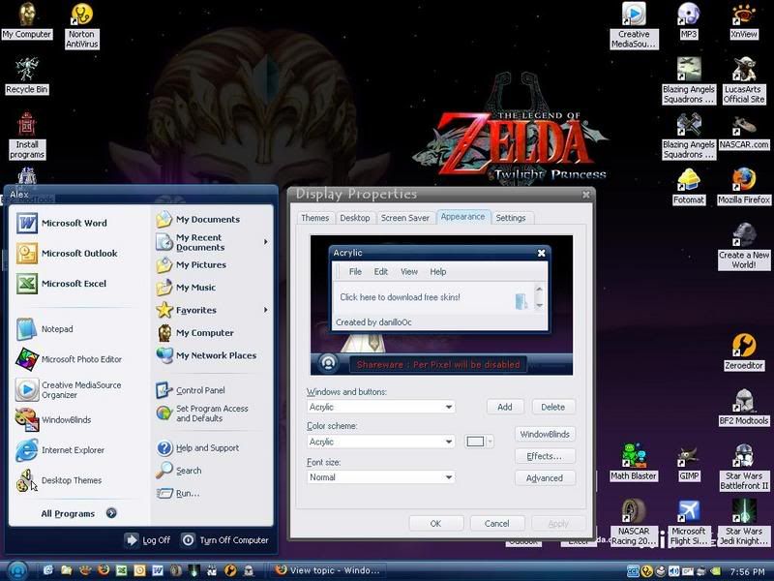
Task: Select LucasArts Official Site desktop icon
Action: (x=744, y=81)
